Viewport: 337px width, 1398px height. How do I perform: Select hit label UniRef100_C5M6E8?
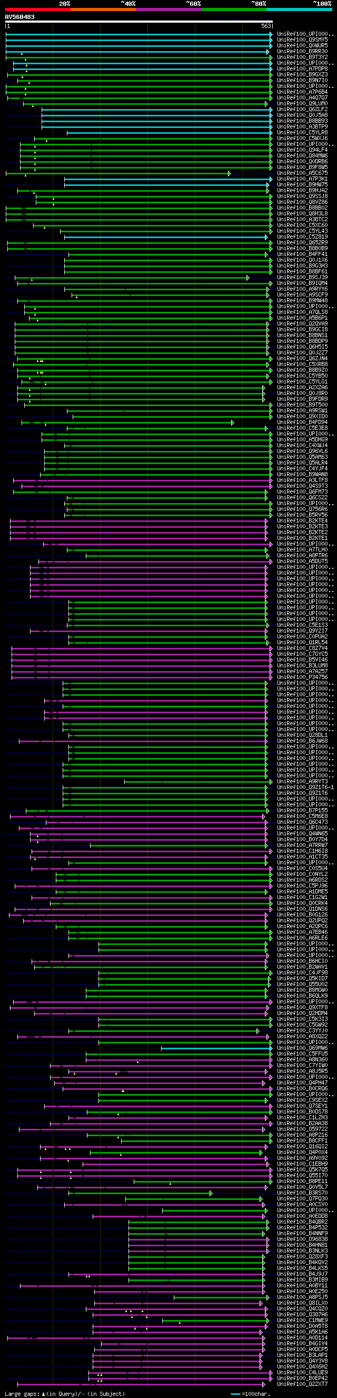click(x=302, y=816)
